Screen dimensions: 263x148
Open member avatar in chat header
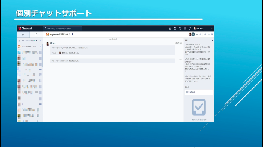pos(190,35)
